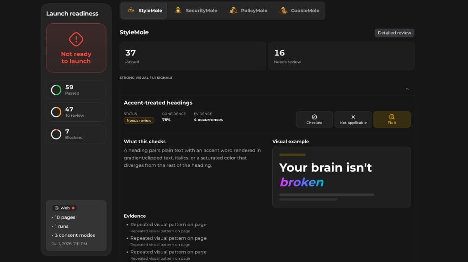Click the red warning diamond icon
Image resolution: width=468 pixels, height=262 pixels.
tap(76, 39)
